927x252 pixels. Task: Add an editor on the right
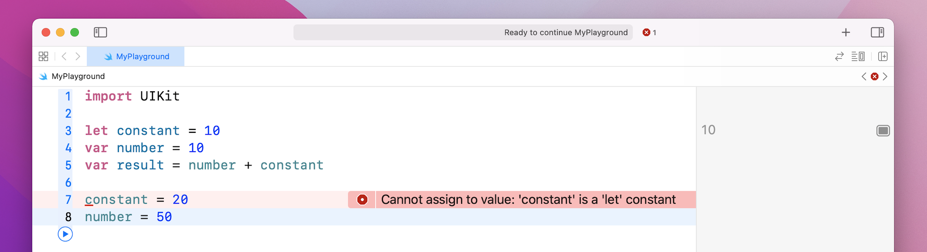click(883, 56)
